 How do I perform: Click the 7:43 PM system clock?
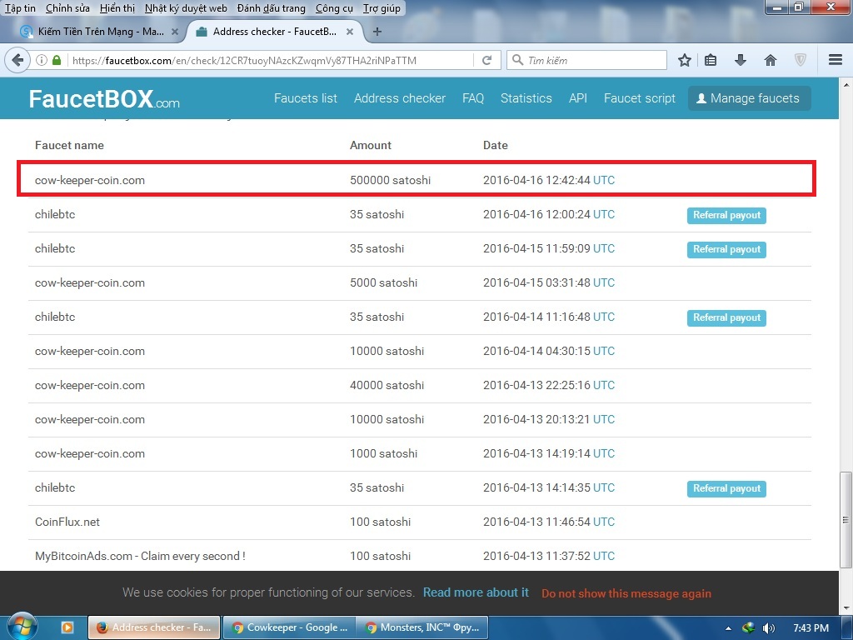pos(811,628)
